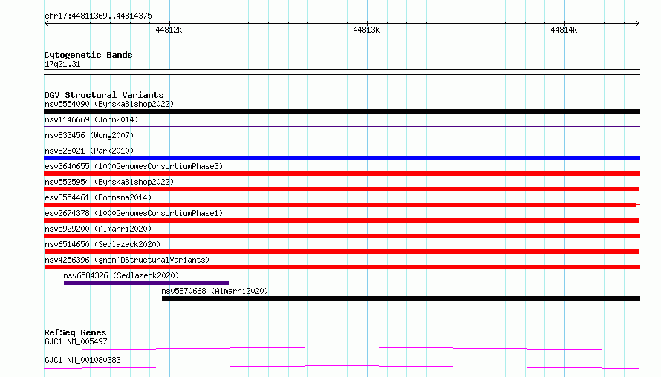The width and height of the screenshot is (661, 377).
Task: Select the magenta GJC1|NM_005497 transcript line
Action: tap(342, 348)
